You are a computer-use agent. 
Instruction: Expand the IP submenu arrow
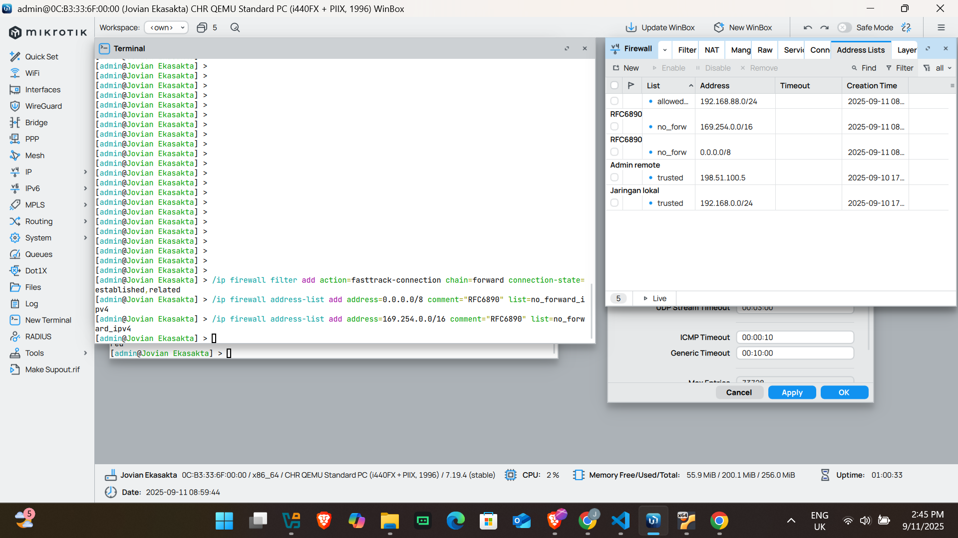pos(85,172)
